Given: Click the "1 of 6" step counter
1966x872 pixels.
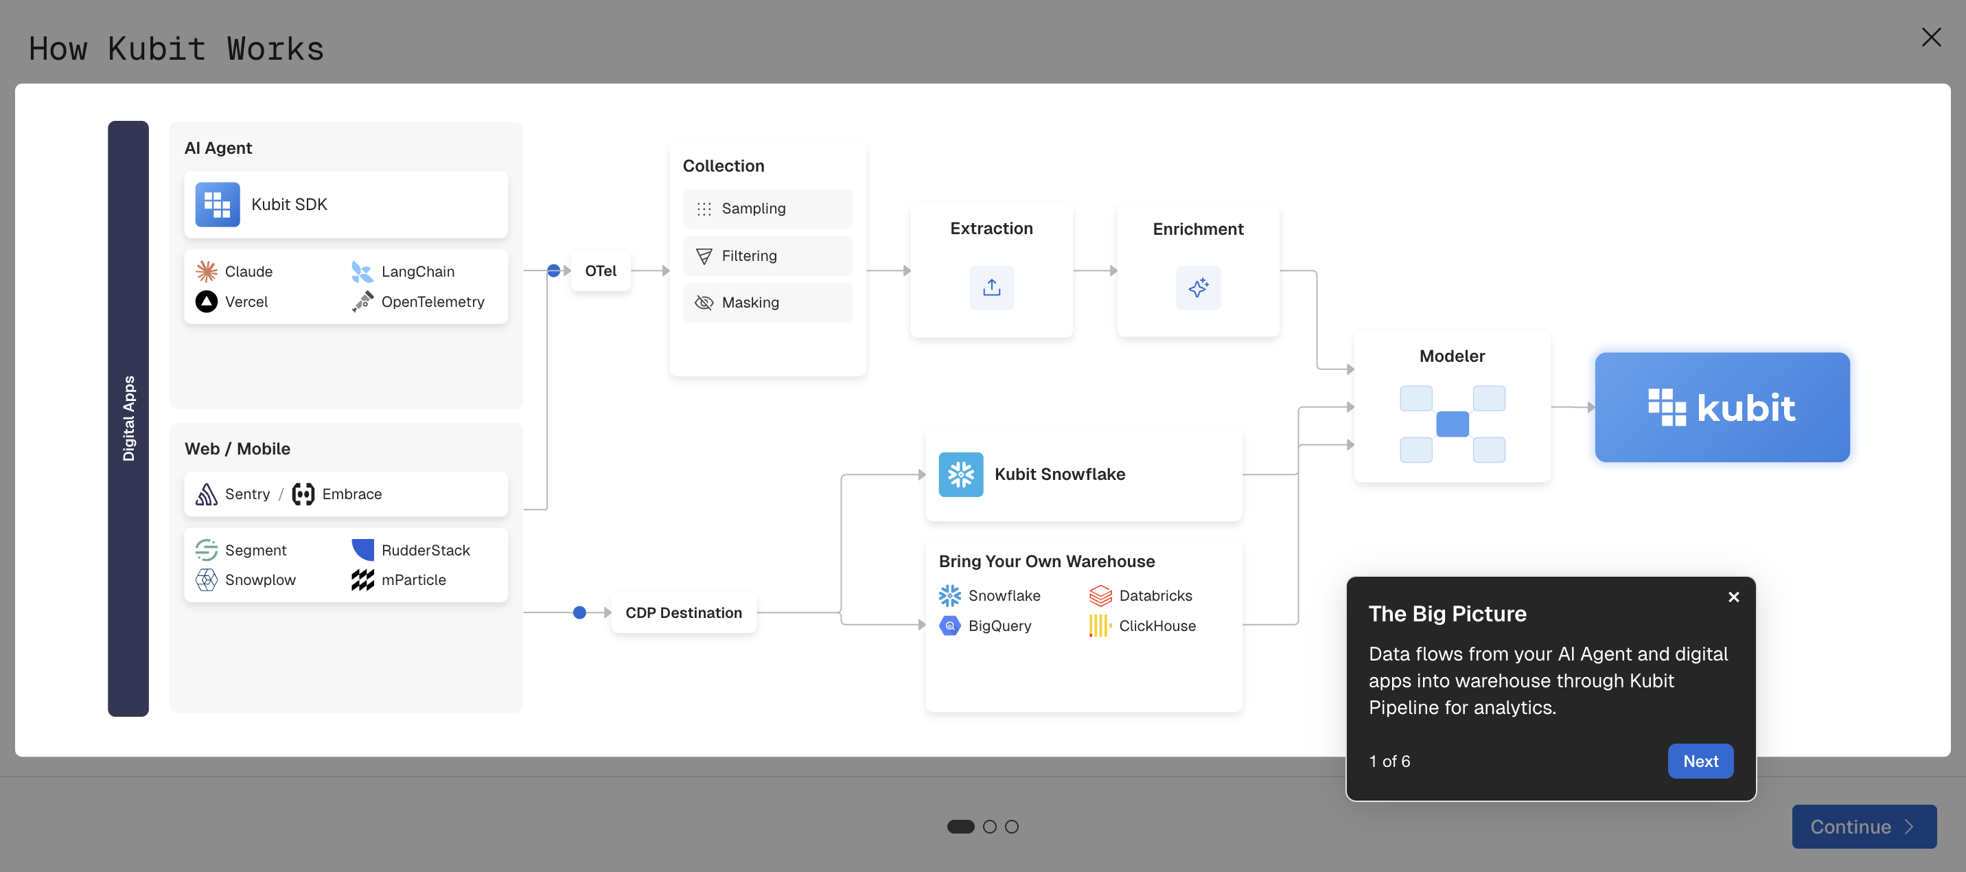Looking at the screenshot, I should (x=1389, y=761).
